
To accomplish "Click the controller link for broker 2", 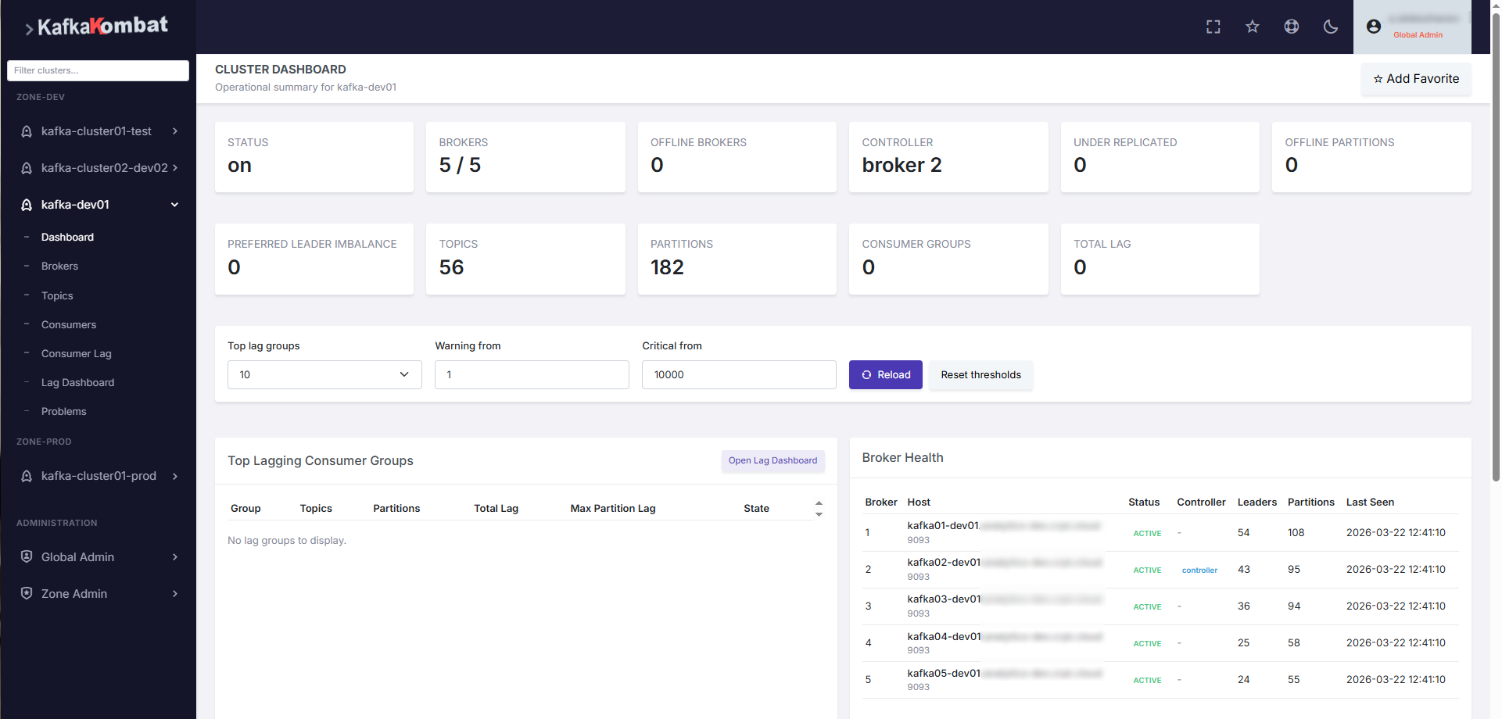I will [x=1200, y=570].
